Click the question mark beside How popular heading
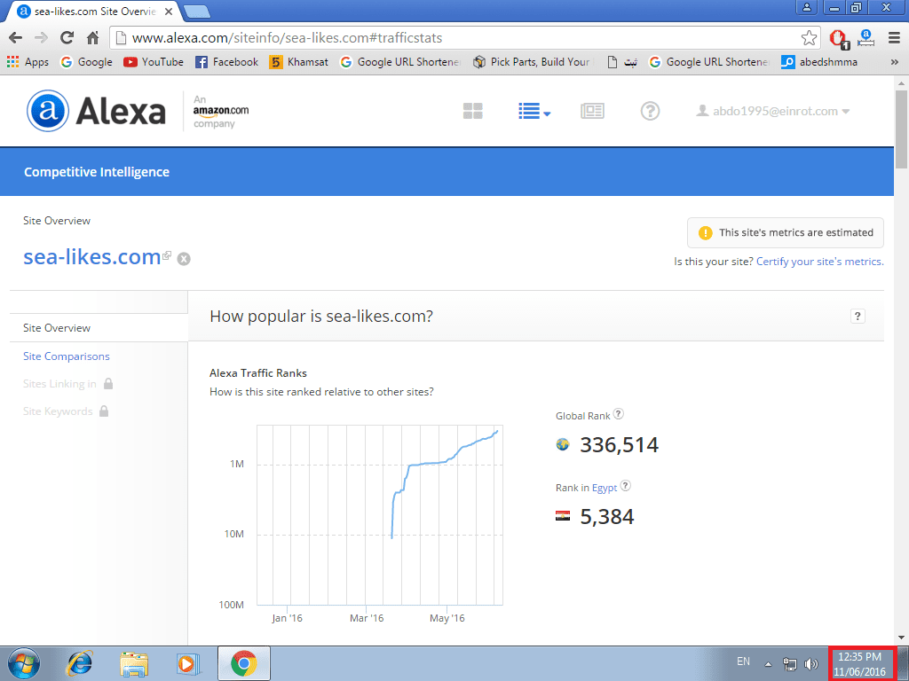This screenshot has width=909, height=681. click(x=858, y=317)
